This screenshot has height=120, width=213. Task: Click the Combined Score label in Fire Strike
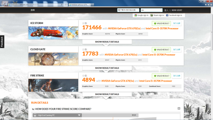coord(155,86)
